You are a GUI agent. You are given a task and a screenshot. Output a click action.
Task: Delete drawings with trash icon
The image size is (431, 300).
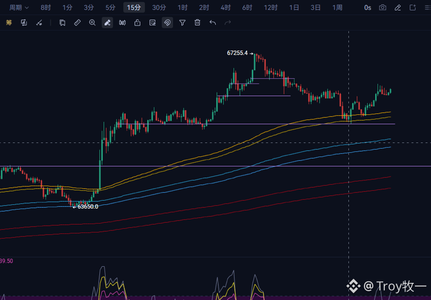pos(198,22)
